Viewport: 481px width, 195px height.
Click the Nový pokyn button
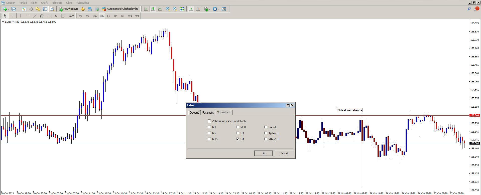[68, 9]
